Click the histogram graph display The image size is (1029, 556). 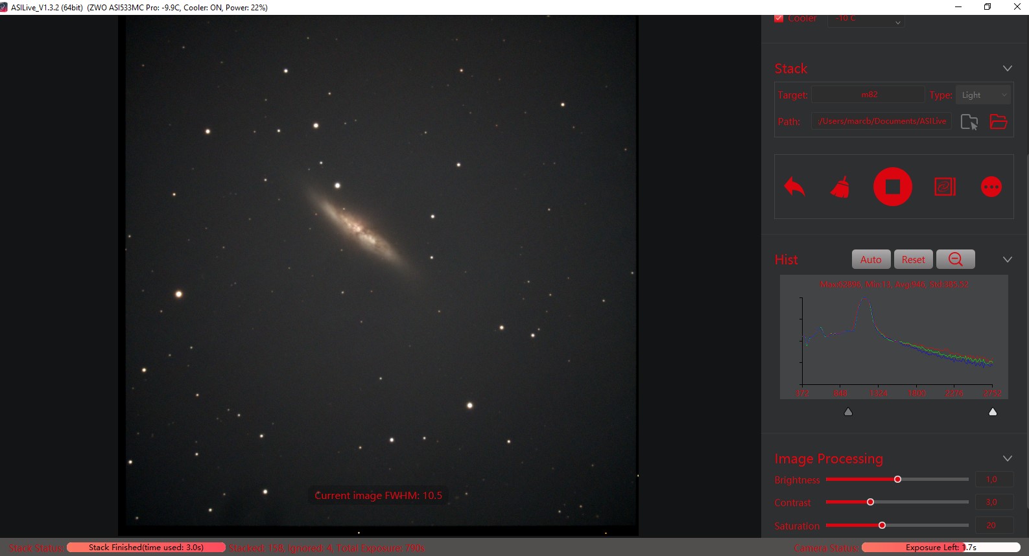tap(894, 337)
